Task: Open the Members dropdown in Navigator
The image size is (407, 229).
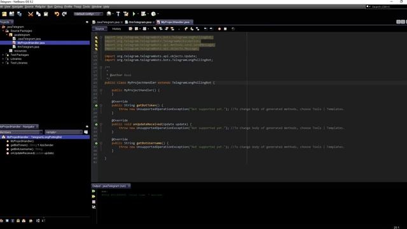Action: point(21,132)
